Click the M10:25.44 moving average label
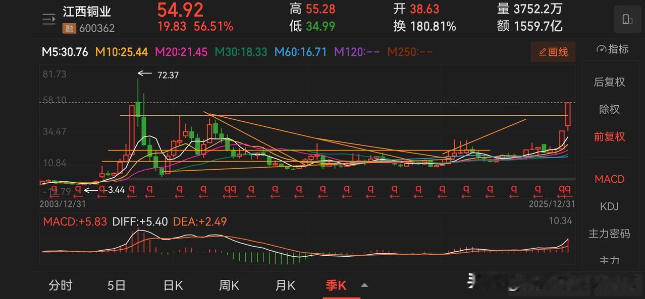The image size is (645, 299). tap(121, 52)
